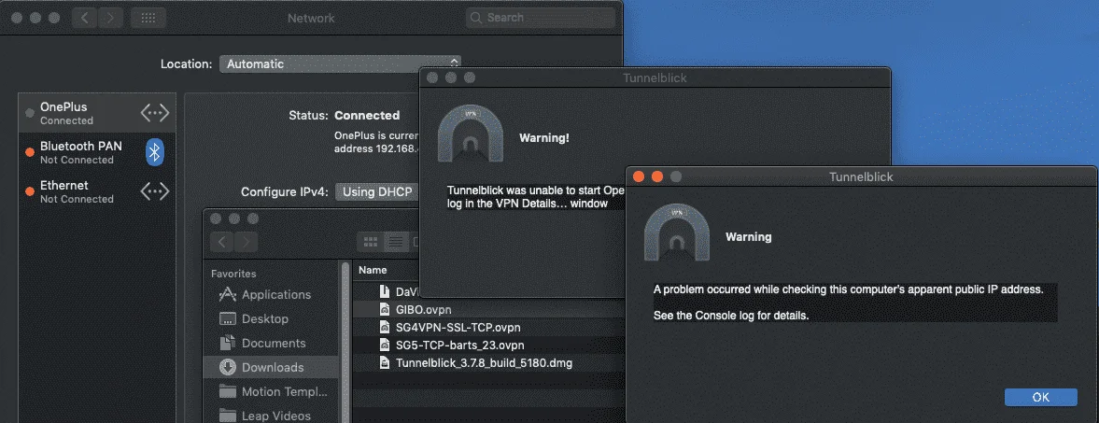Open the Configure IPv4 dropdown
Viewport: 1099px width, 423px height.
click(377, 191)
